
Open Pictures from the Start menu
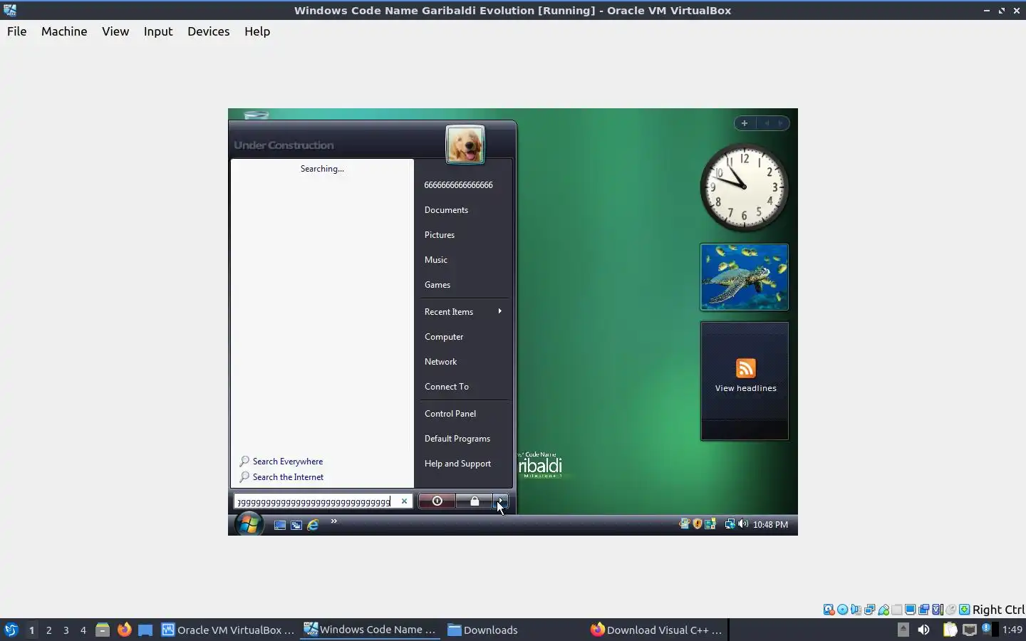tap(440, 235)
